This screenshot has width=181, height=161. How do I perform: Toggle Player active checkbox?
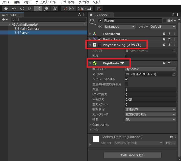click(x=100, y=21)
